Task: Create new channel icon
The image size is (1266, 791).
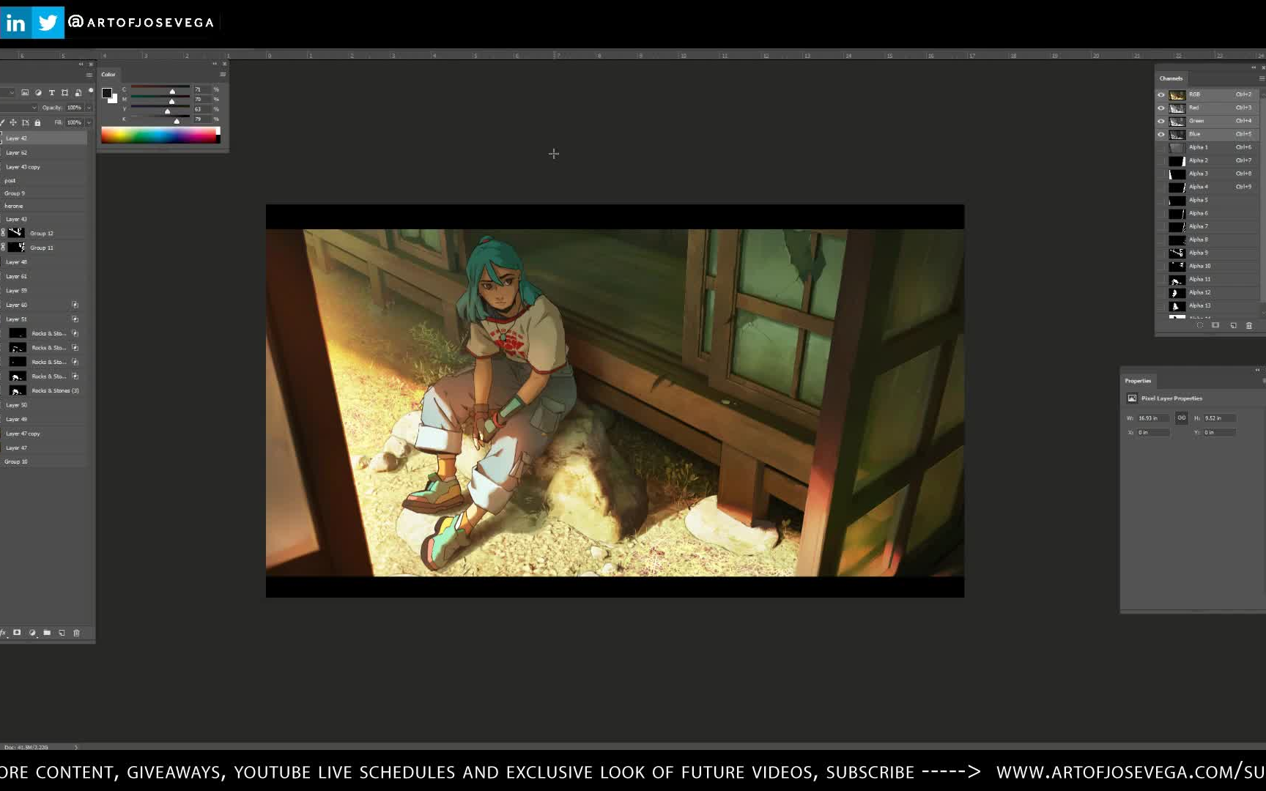Action: [1233, 325]
